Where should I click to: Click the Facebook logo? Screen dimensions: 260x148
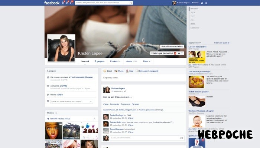[x=52, y=3]
